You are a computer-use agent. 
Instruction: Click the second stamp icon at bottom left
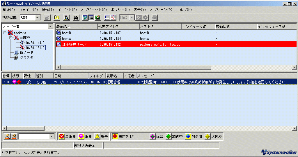point(14,136)
